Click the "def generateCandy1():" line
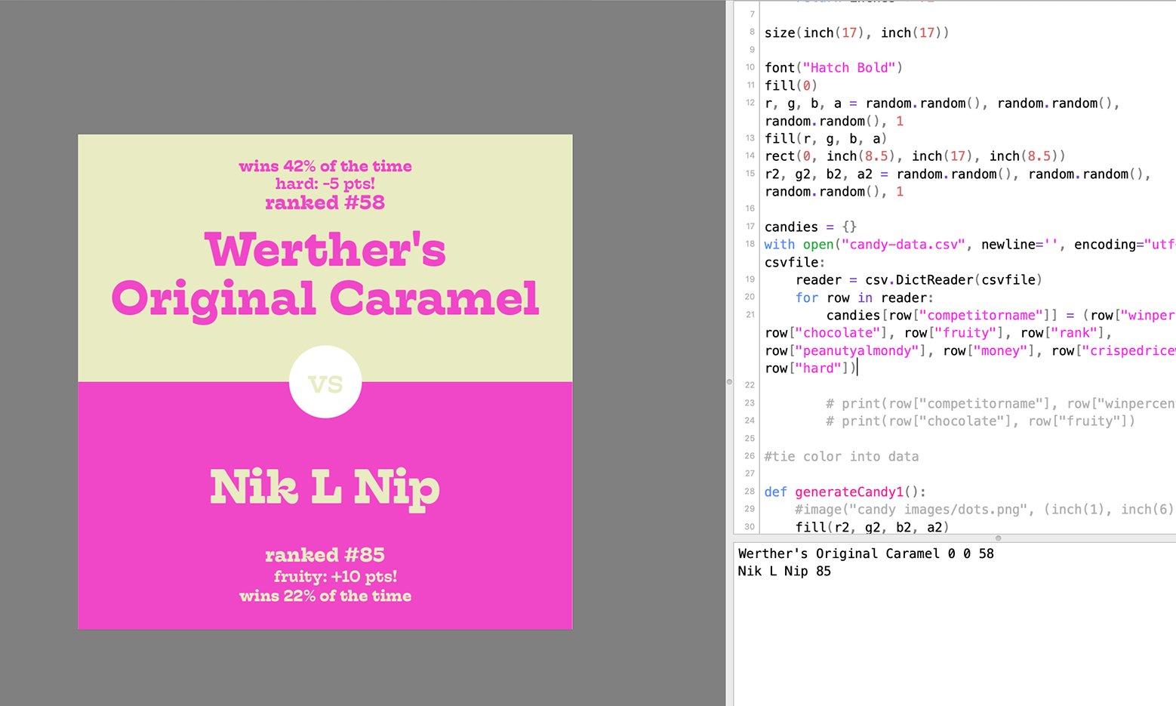This screenshot has width=1176, height=706. click(845, 492)
